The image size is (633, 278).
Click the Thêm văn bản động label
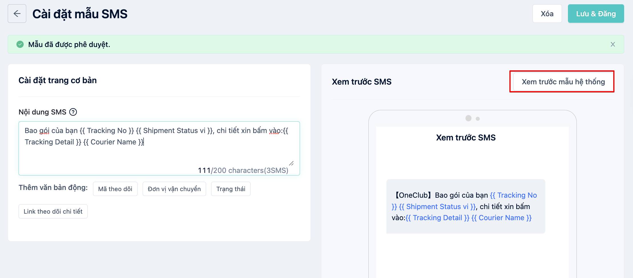click(x=53, y=187)
